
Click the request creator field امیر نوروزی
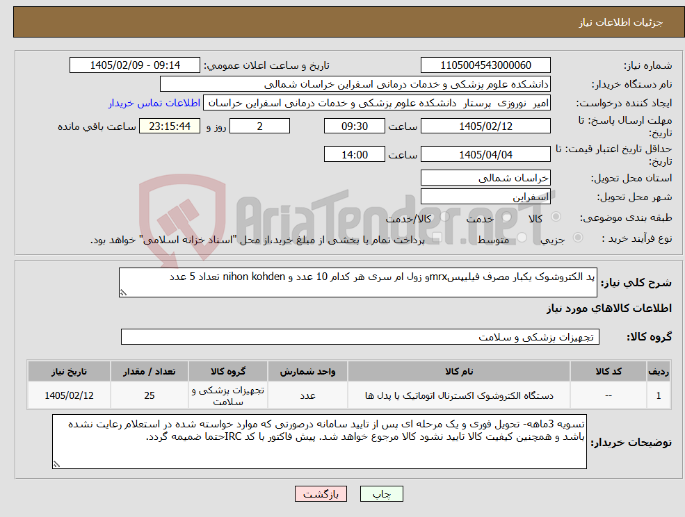tap(376, 103)
